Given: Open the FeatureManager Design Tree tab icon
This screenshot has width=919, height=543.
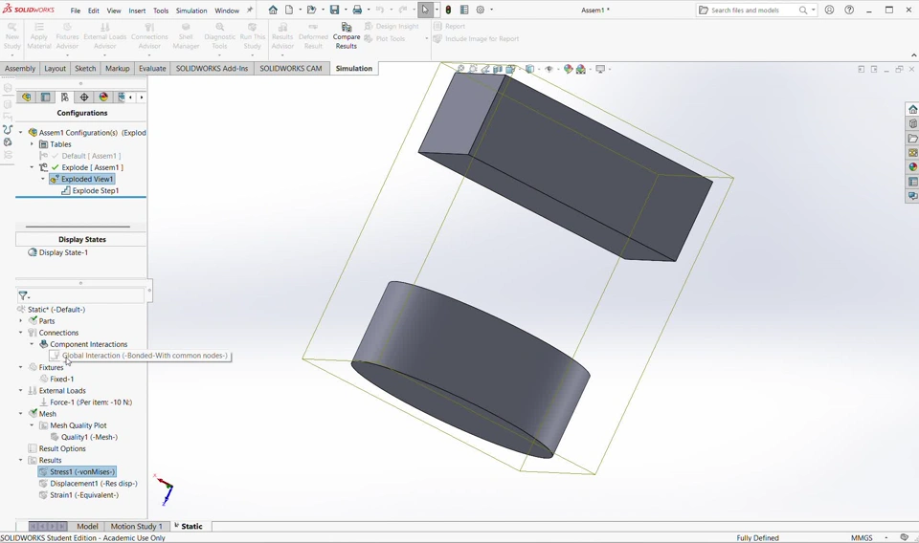Looking at the screenshot, I should coord(26,98).
